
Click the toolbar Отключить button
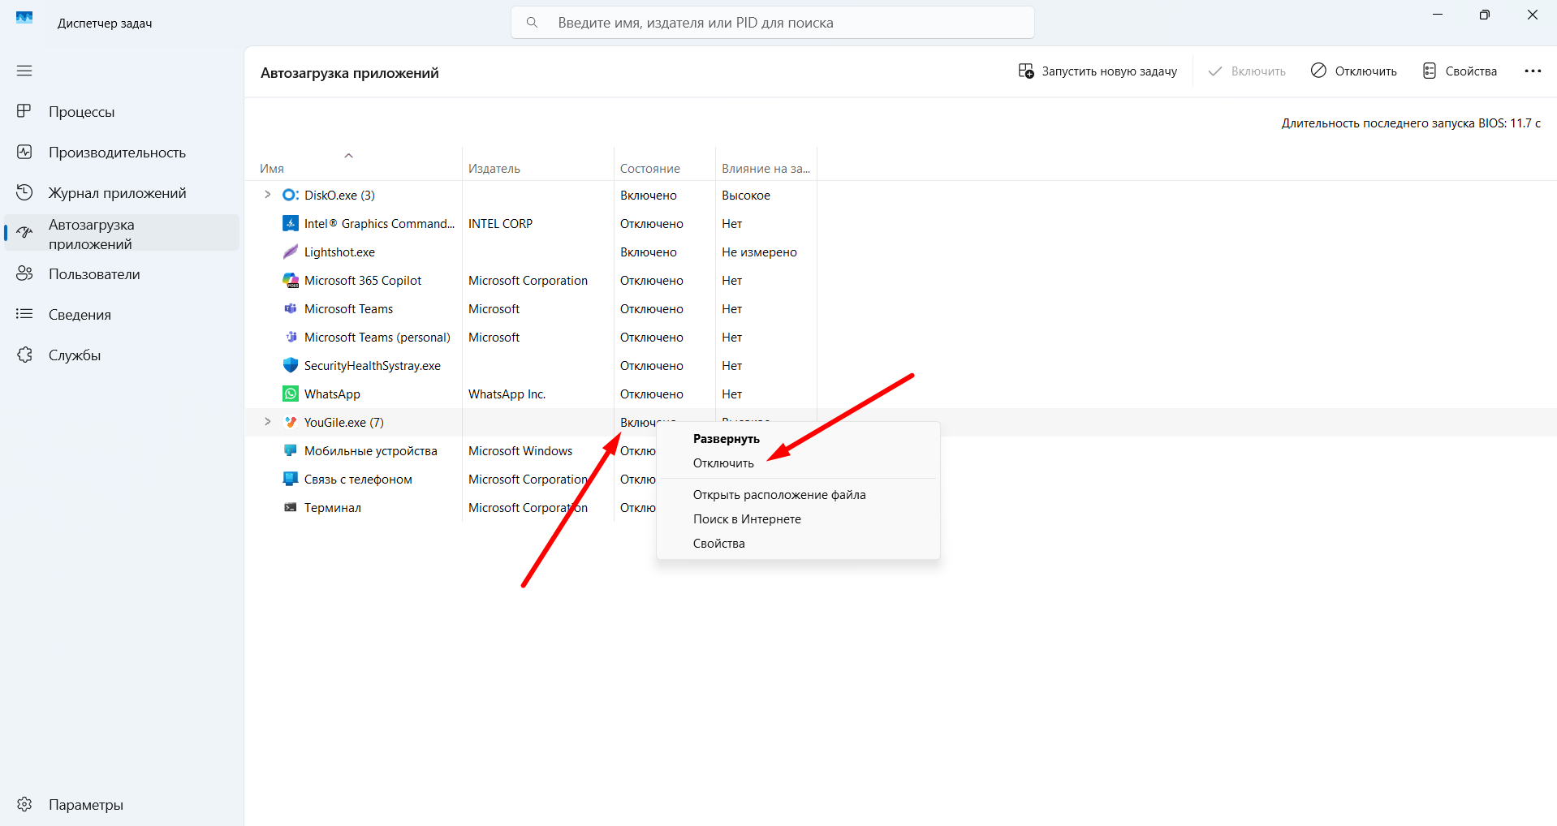1354,71
